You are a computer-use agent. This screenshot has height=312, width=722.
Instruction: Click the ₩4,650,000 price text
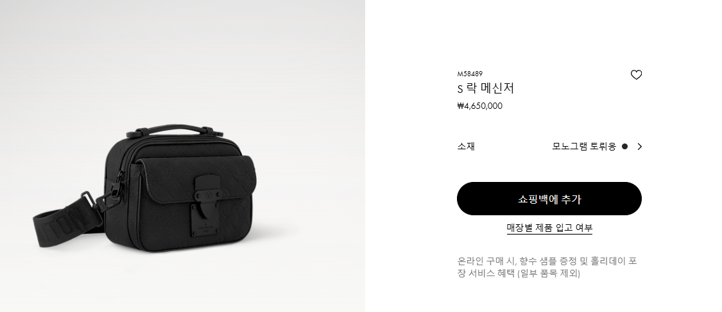pos(479,106)
